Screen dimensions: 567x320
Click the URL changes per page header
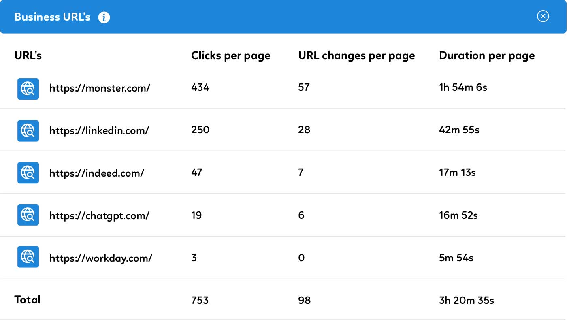pyautogui.click(x=356, y=55)
